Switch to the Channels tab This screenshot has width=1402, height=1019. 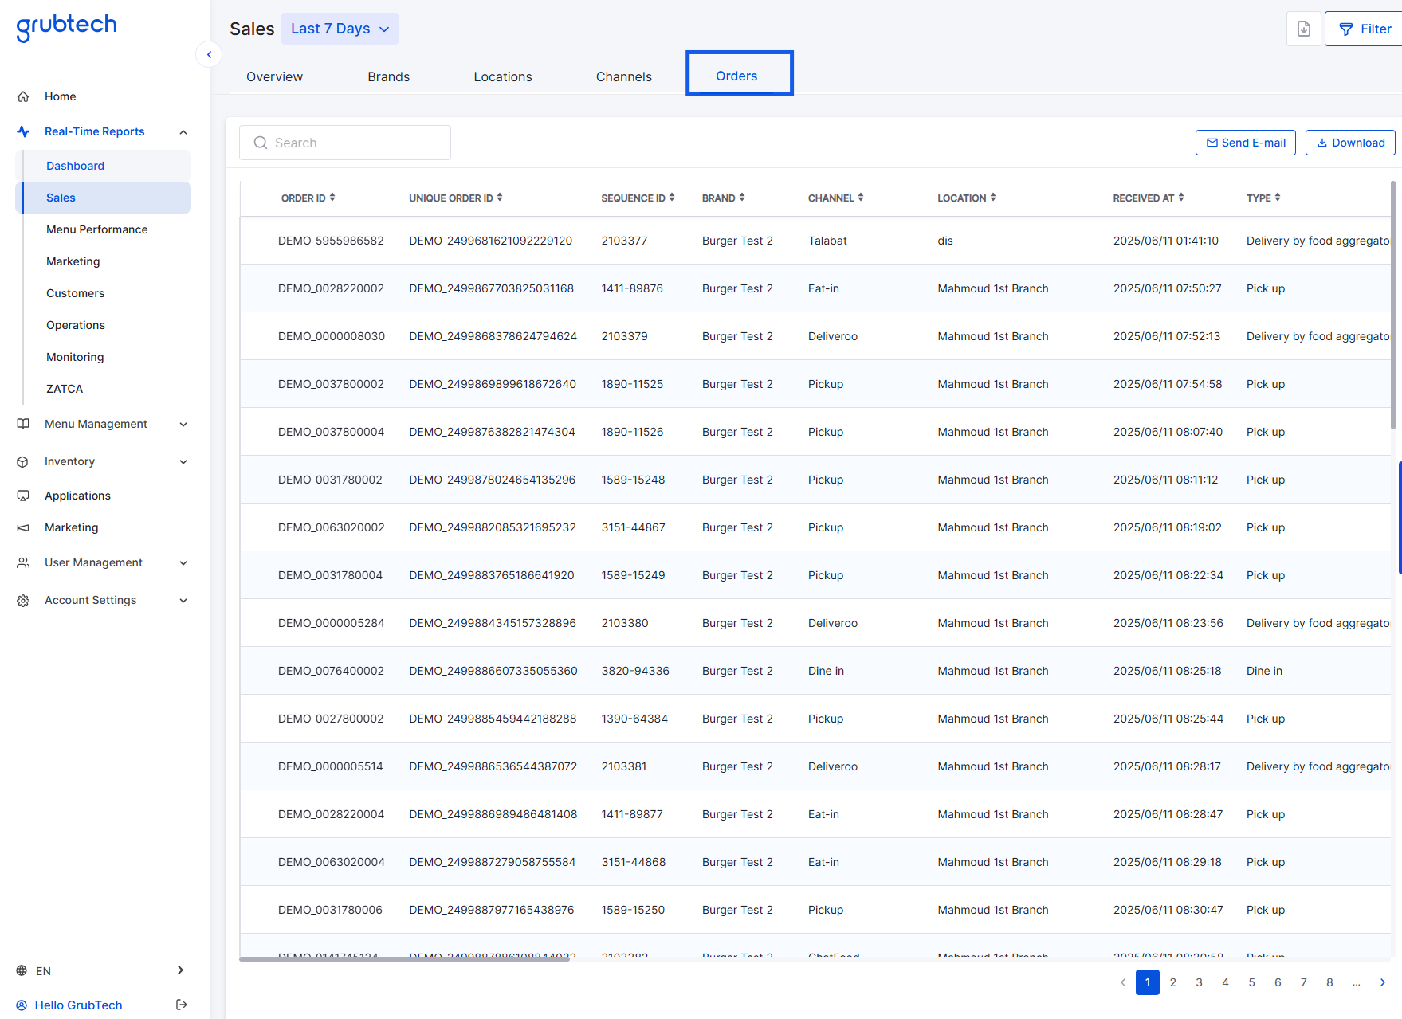(624, 76)
